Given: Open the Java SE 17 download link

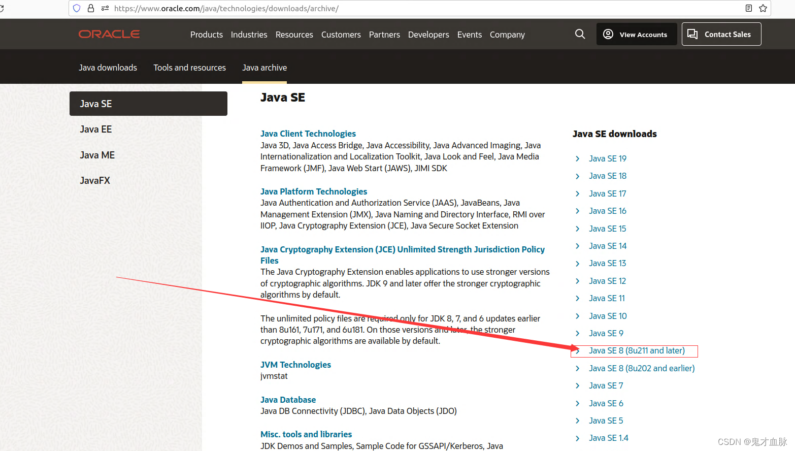Looking at the screenshot, I should pyautogui.click(x=608, y=194).
